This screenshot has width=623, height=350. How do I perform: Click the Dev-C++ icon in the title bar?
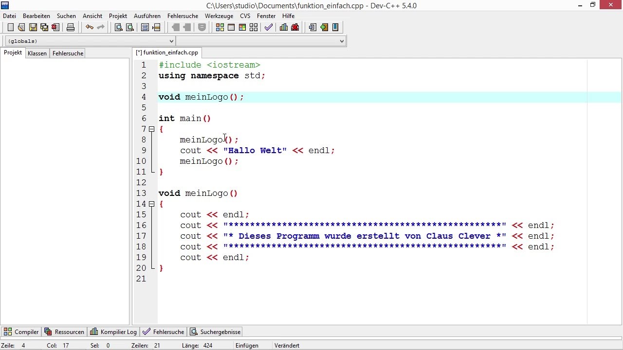[x=5, y=5]
